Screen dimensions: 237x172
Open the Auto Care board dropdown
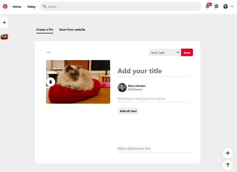click(165, 52)
